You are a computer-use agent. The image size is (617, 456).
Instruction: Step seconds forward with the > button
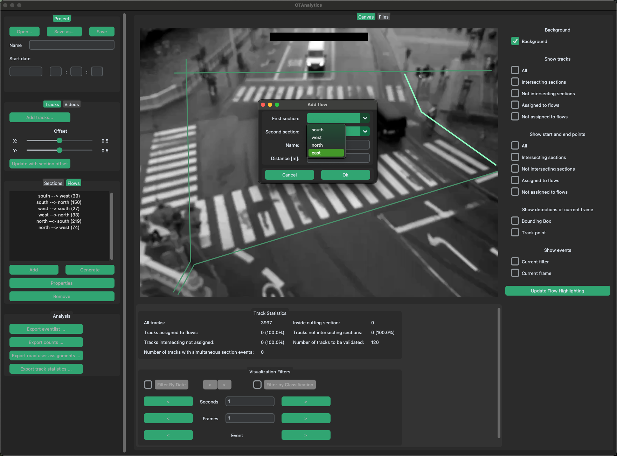306,401
